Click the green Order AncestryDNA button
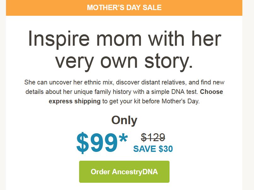Viewport: 254px width, 190px height. (124, 172)
